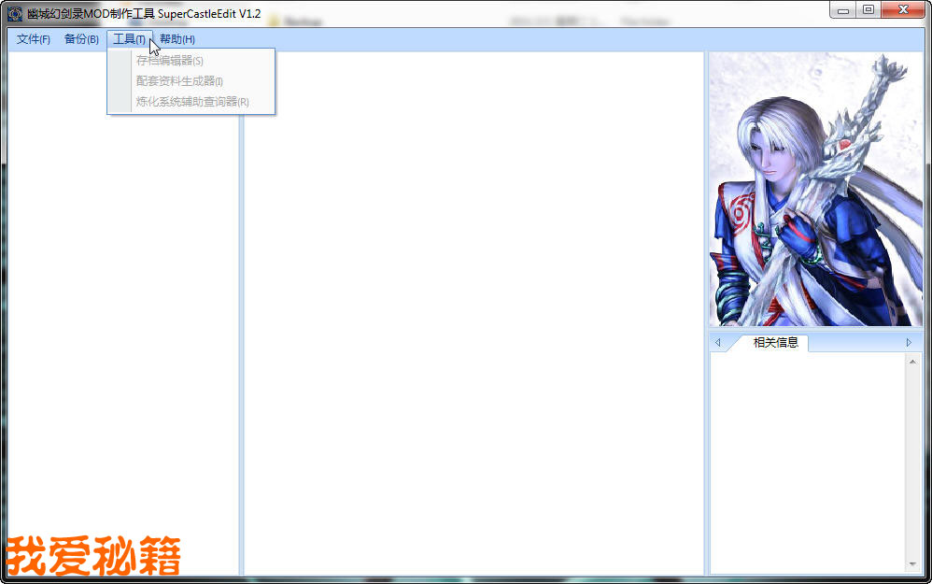Minimize the SuperCastleEdit window
Viewport: 932px width, 584px height.
(x=845, y=9)
